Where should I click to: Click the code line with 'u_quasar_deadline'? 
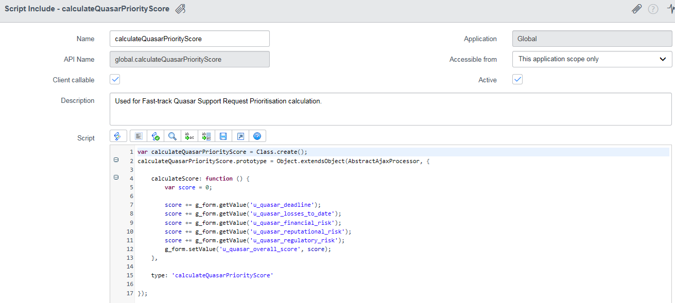(243, 205)
